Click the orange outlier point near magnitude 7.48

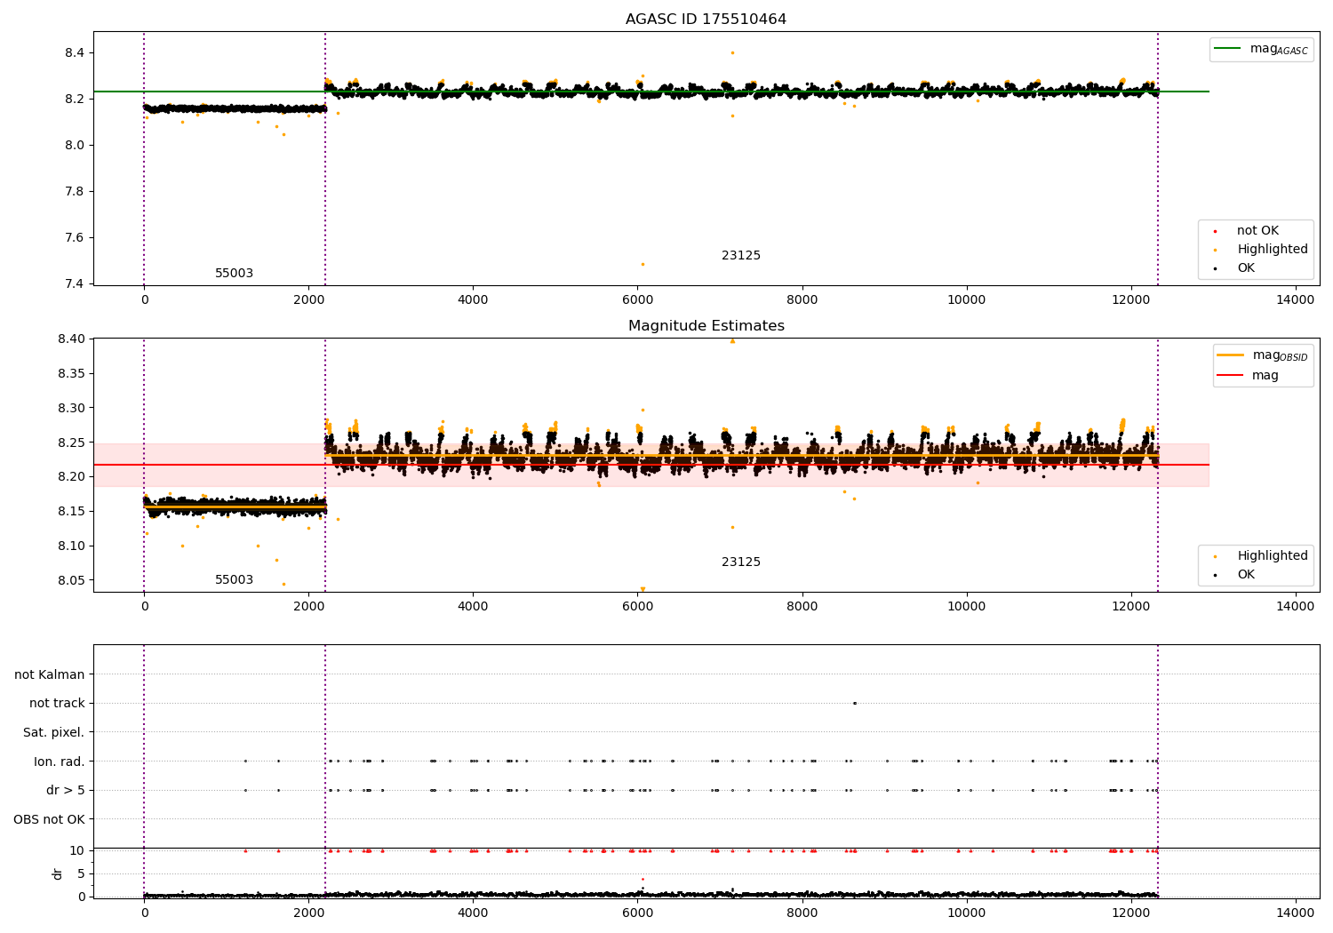coord(643,264)
